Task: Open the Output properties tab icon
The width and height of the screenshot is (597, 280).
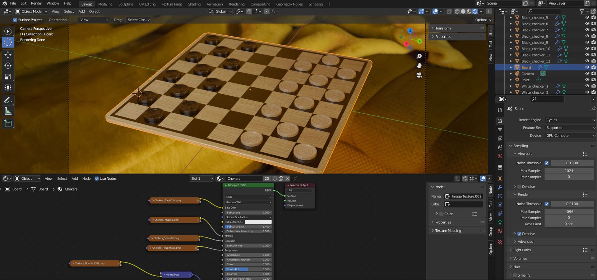Action: point(500,130)
